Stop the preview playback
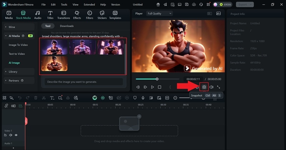The image size is (286, 150). point(159,87)
